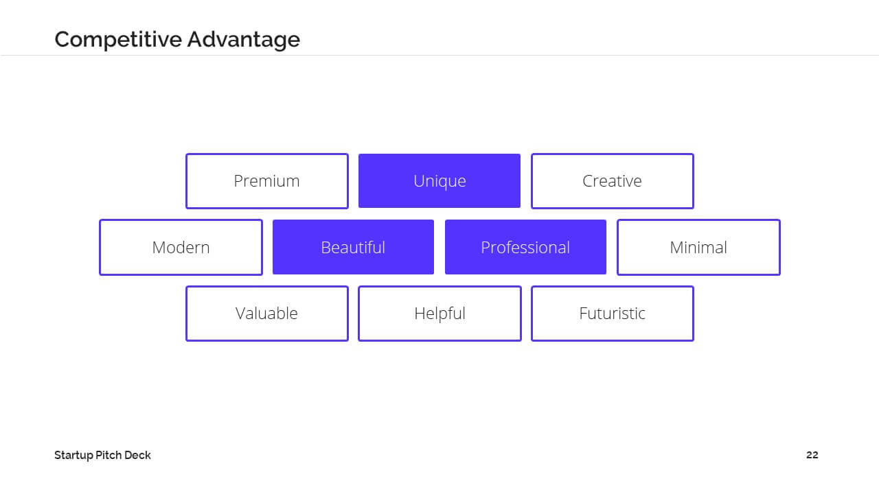
Task: Click the Premium box
Action: pyautogui.click(x=267, y=181)
